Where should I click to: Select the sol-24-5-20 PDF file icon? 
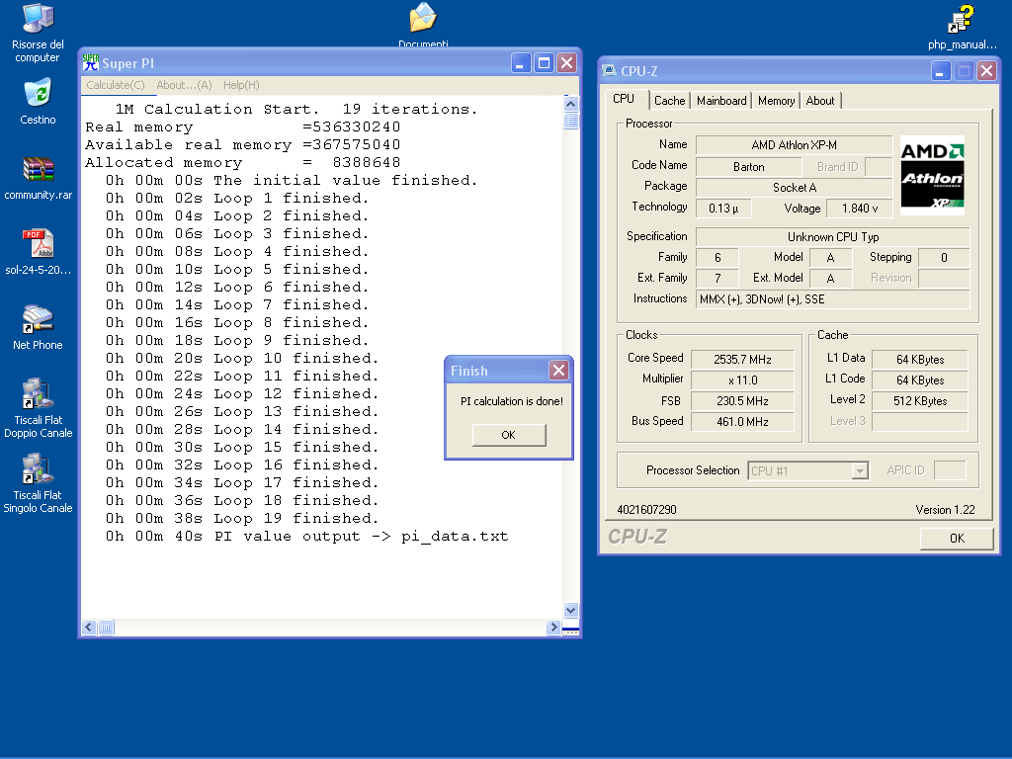39,252
